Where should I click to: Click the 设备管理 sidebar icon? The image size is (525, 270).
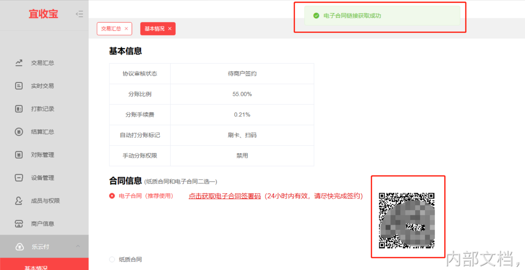pos(19,178)
